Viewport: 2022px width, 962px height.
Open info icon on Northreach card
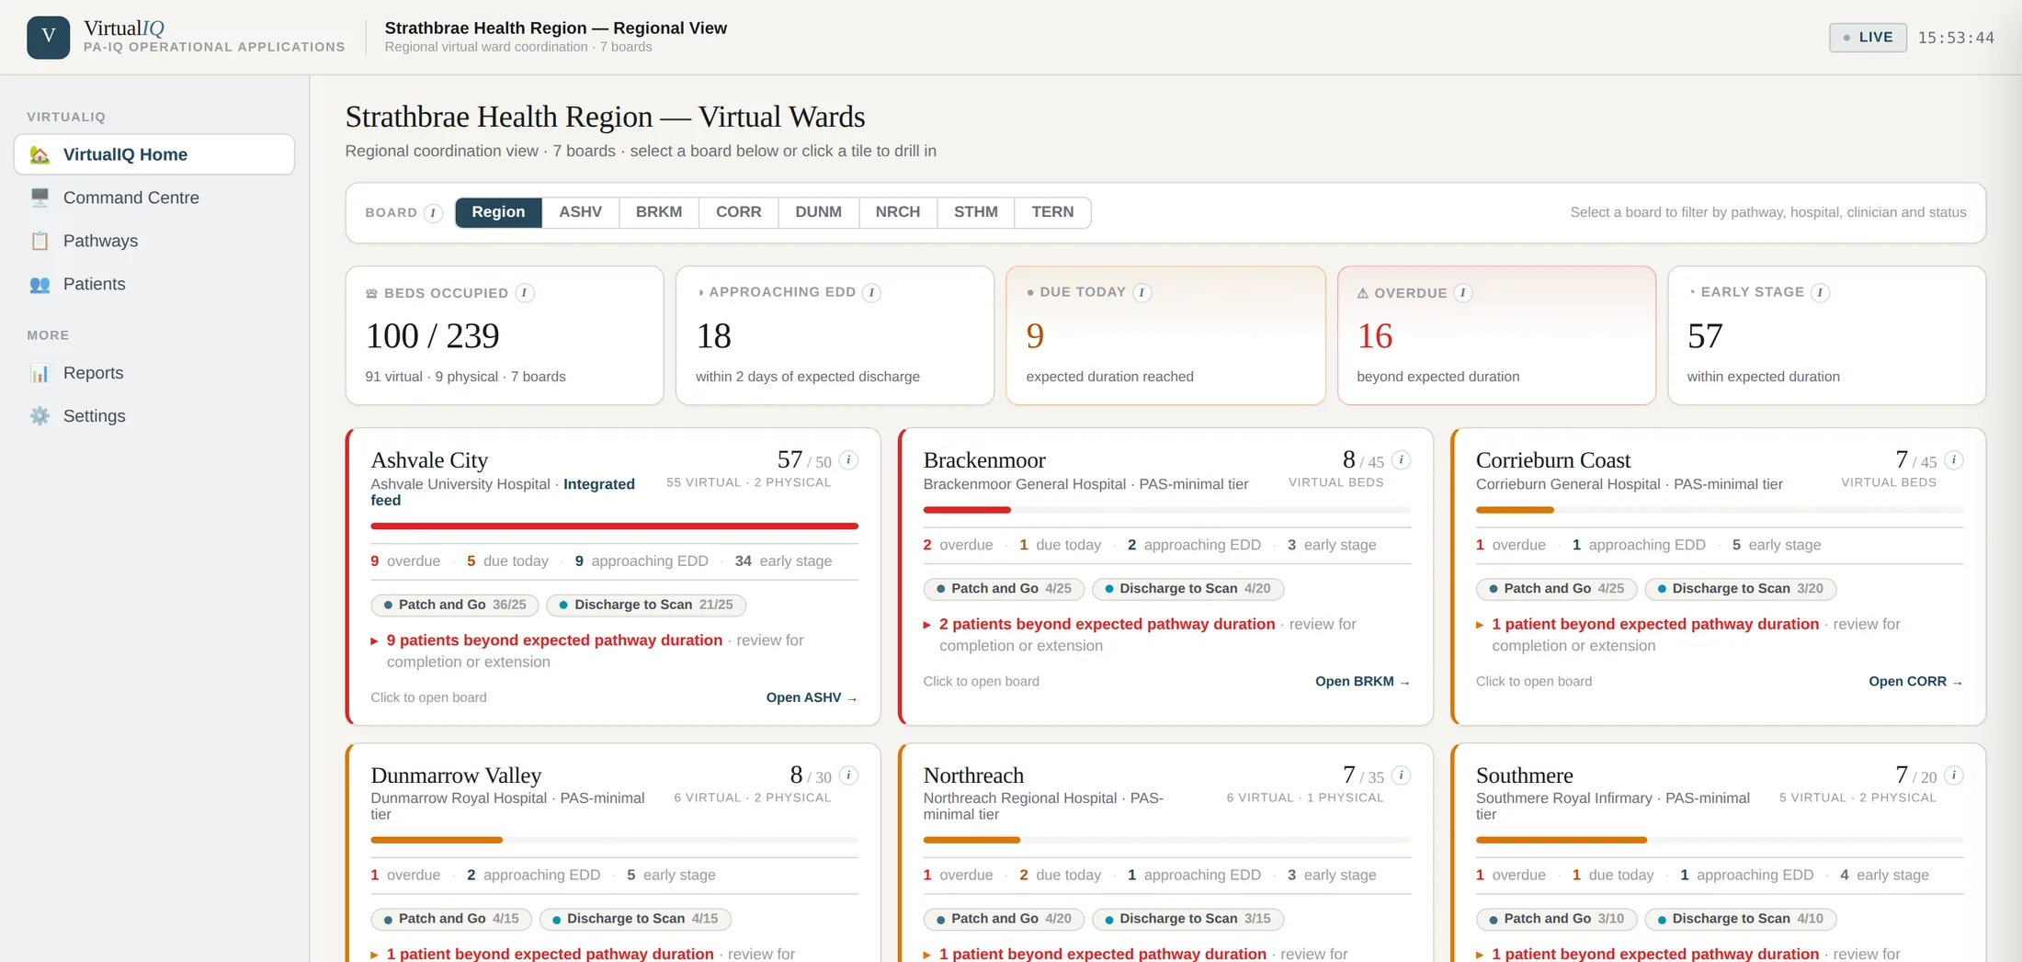(1402, 775)
